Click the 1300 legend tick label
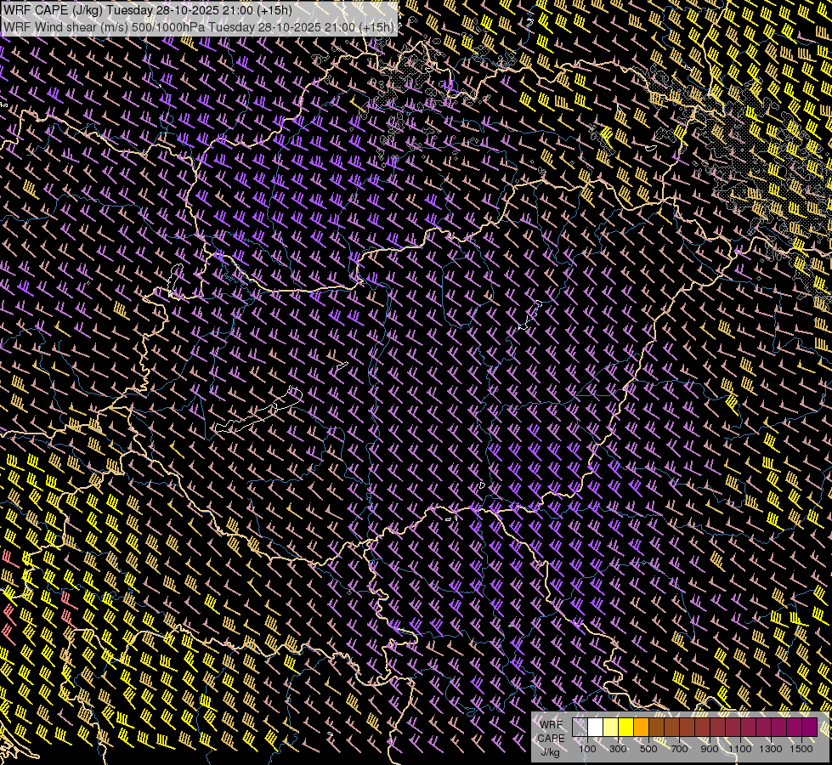Screen dimensions: 832x765 click(x=771, y=749)
